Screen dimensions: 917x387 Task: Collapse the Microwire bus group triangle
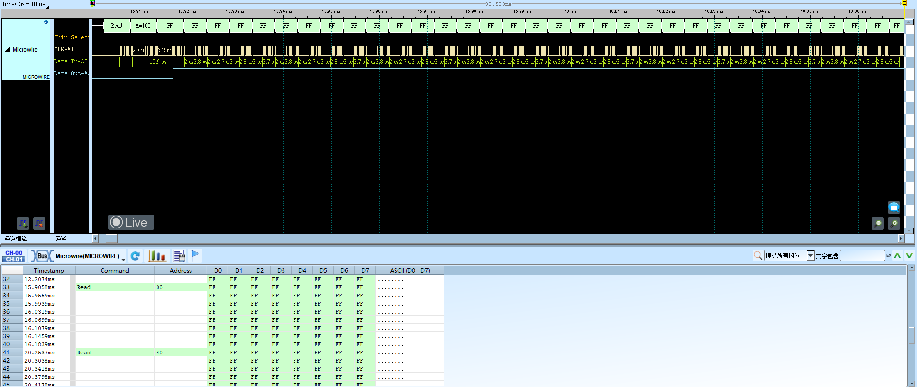(x=8, y=50)
